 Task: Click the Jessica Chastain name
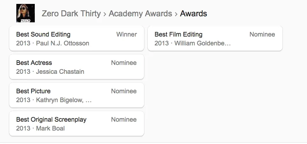coord(60,72)
